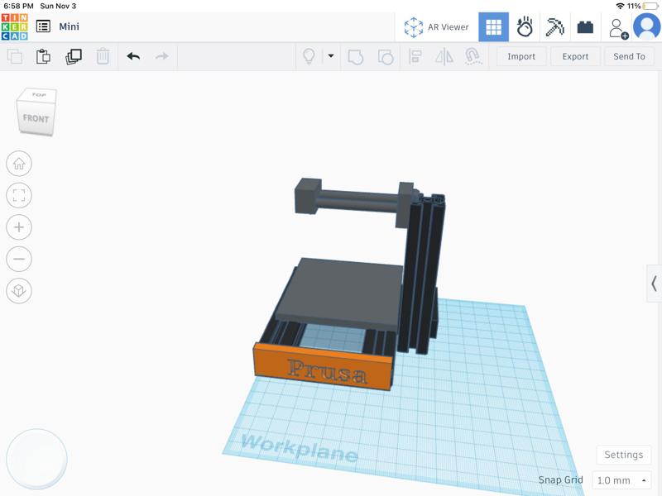This screenshot has height=496, width=662.
Task: Open Settings at the bottom right
Action: 622,455
